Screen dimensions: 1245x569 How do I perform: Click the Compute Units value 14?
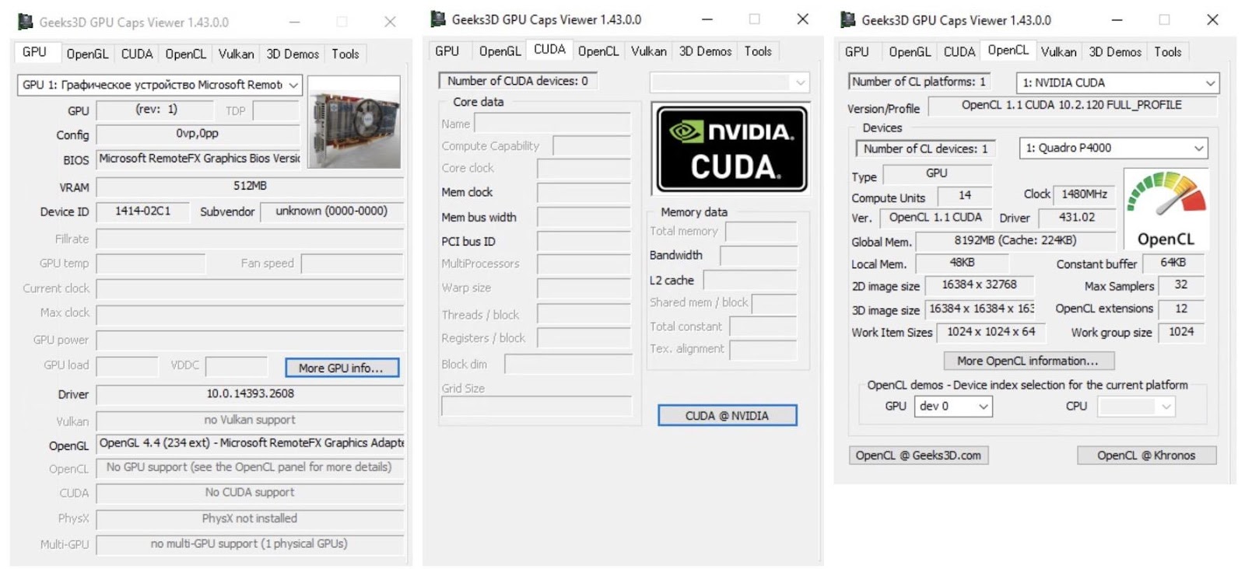click(965, 196)
